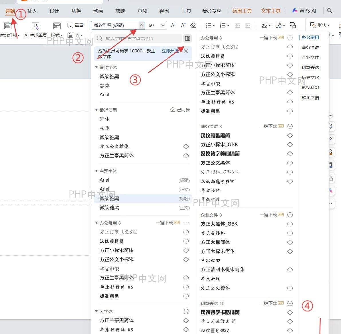The height and width of the screenshot is (334, 341).
Task: Open the 会员专享 tab
Action: coord(211,11)
